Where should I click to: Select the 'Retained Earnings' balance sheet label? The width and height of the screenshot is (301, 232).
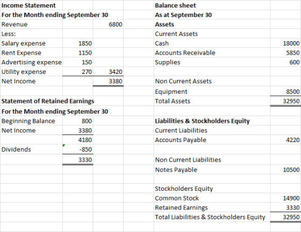[x=182, y=208]
